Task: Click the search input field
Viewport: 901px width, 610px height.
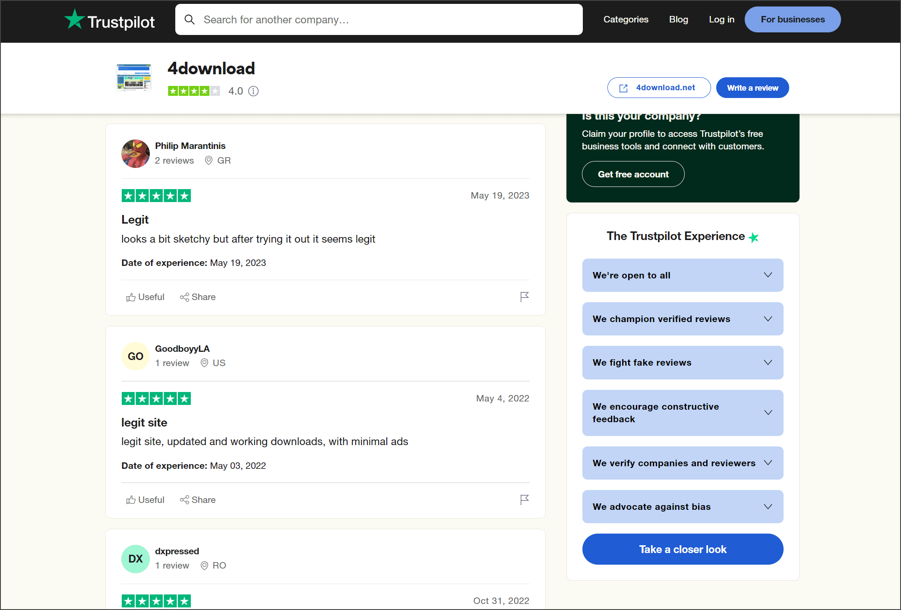Action: coord(379,19)
